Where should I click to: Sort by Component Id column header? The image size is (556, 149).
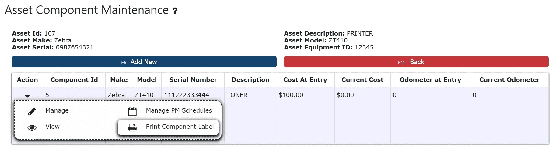point(74,80)
